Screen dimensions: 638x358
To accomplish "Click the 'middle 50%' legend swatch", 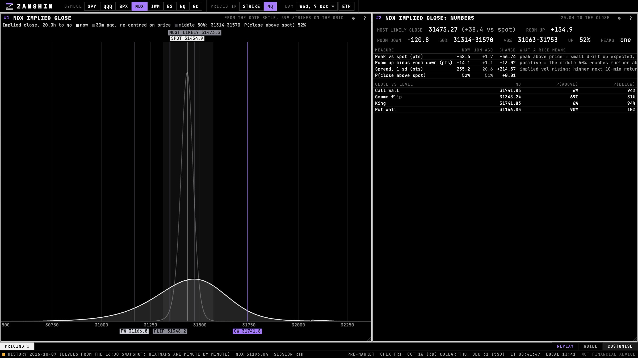I will point(176,25).
